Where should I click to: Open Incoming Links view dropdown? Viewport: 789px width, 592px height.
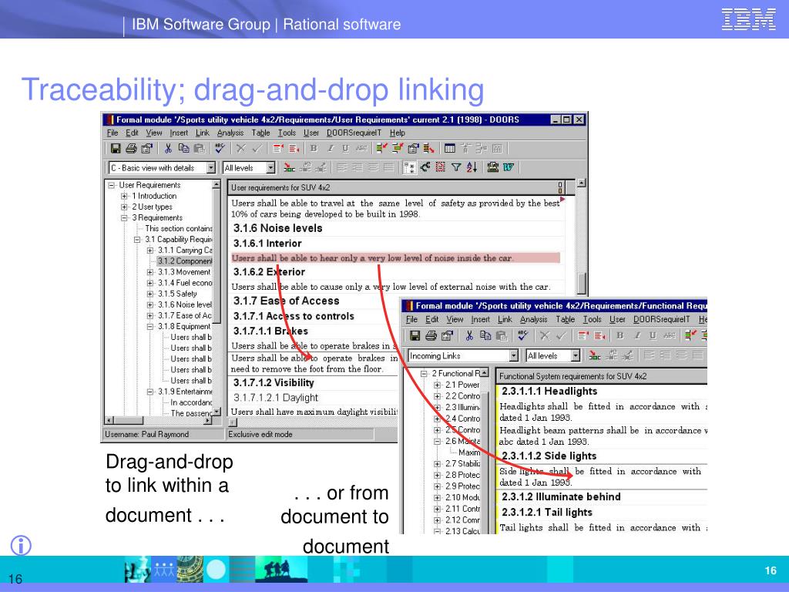pos(513,355)
